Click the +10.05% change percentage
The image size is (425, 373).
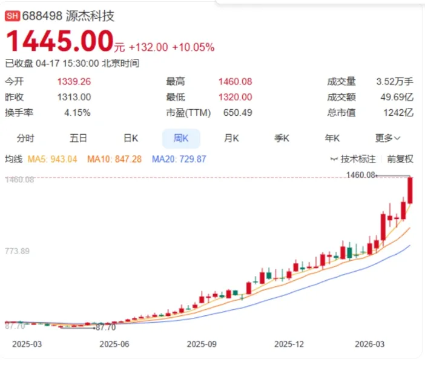point(193,47)
